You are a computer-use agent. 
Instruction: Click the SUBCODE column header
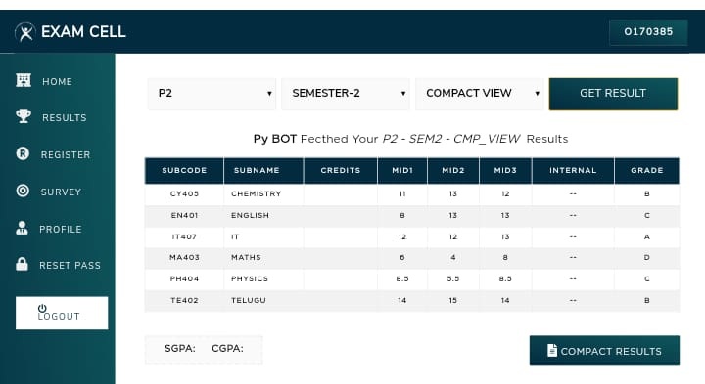coord(184,170)
